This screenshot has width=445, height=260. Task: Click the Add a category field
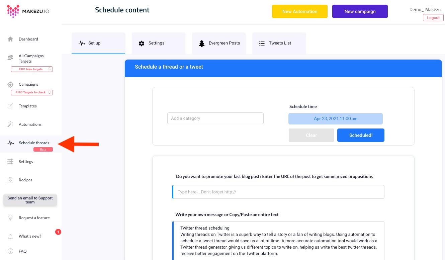tap(215, 118)
